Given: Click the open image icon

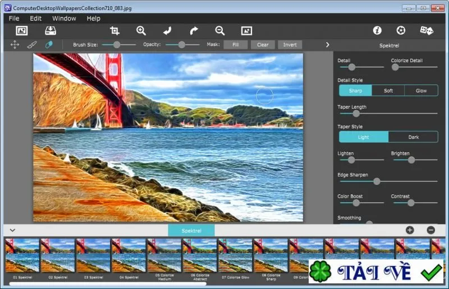Looking at the screenshot, I should (x=22, y=31).
